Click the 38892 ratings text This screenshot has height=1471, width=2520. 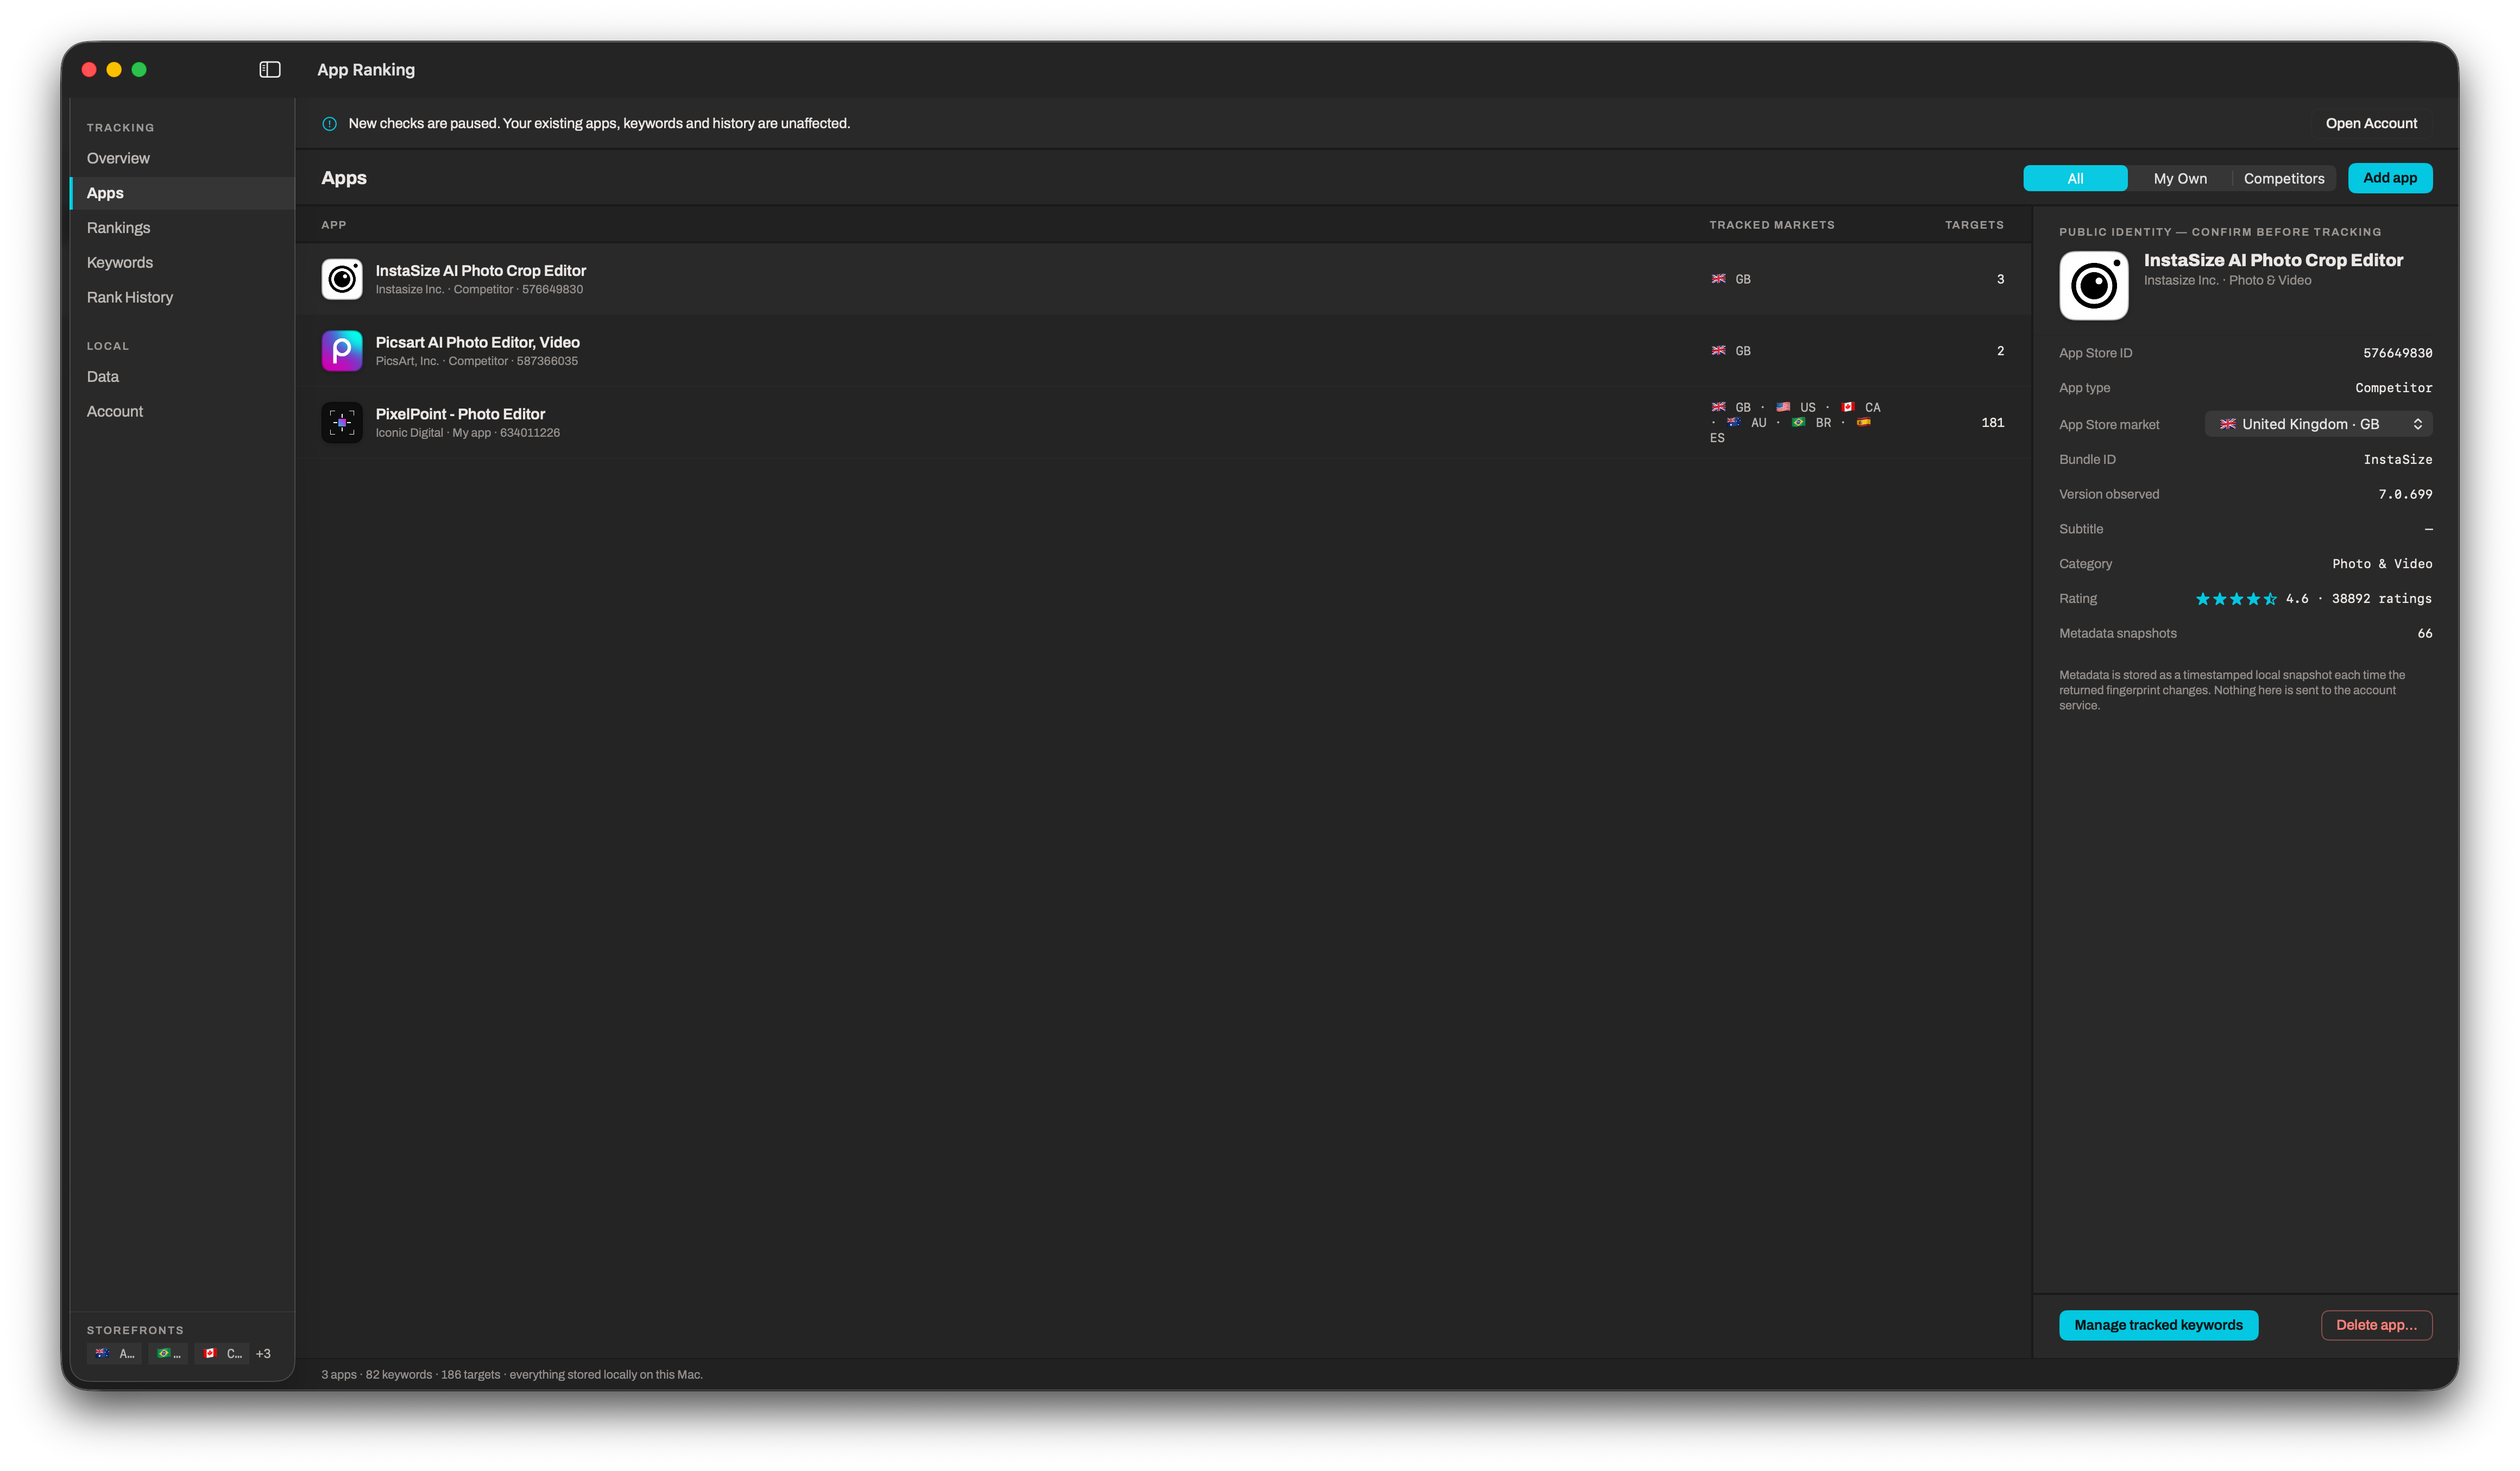2381,599
